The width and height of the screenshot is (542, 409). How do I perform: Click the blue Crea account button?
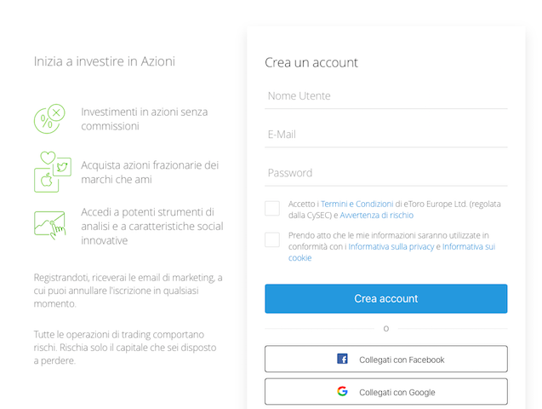point(386,298)
